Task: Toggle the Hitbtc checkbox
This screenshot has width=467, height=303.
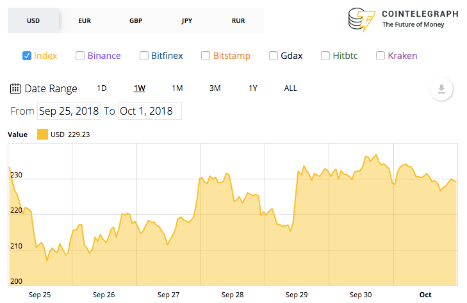Action: pos(325,56)
